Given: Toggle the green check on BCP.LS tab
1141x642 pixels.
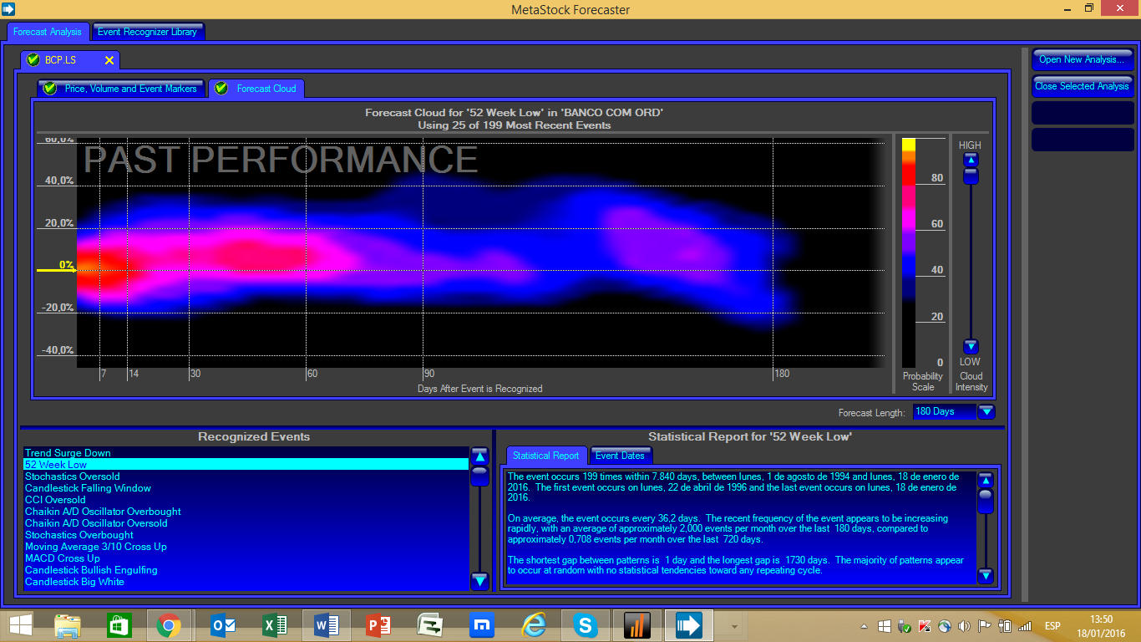Looking at the screenshot, I should 33,60.
